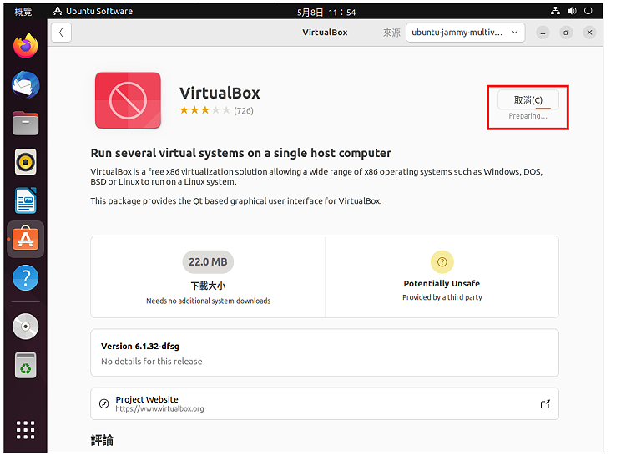Open Rhythmbox music player icon
621x461 pixels.
point(25,162)
